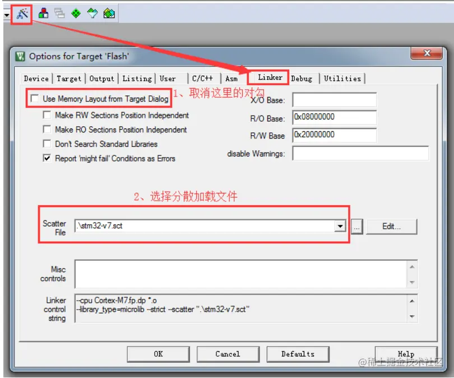Enable Make RO Sections Position Independent
The height and width of the screenshot is (378, 454).
[x=47, y=129]
